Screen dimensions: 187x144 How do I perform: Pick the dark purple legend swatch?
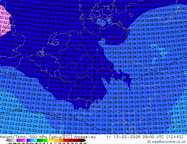click(17, 140)
